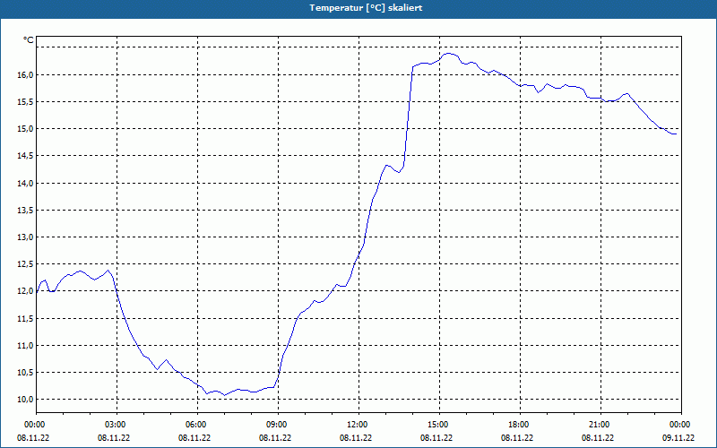This screenshot has width=717, height=448.
Task: Click the "21:00" time label
Action: click(x=599, y=425)
